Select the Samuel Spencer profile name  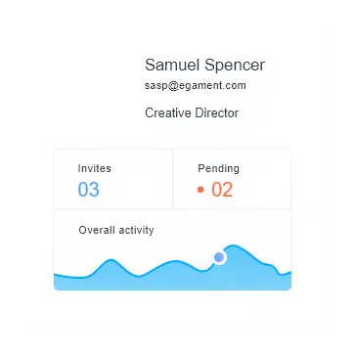[x=204, y=65]
